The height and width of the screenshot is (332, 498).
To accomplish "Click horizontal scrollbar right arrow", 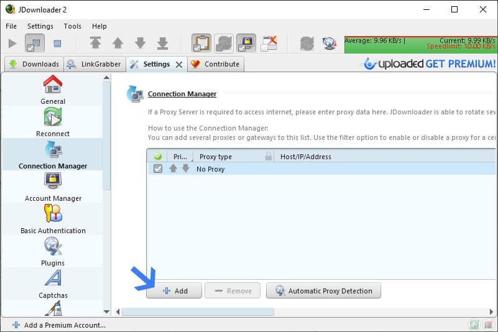I will pyautogui.click(x=491, y=312).
